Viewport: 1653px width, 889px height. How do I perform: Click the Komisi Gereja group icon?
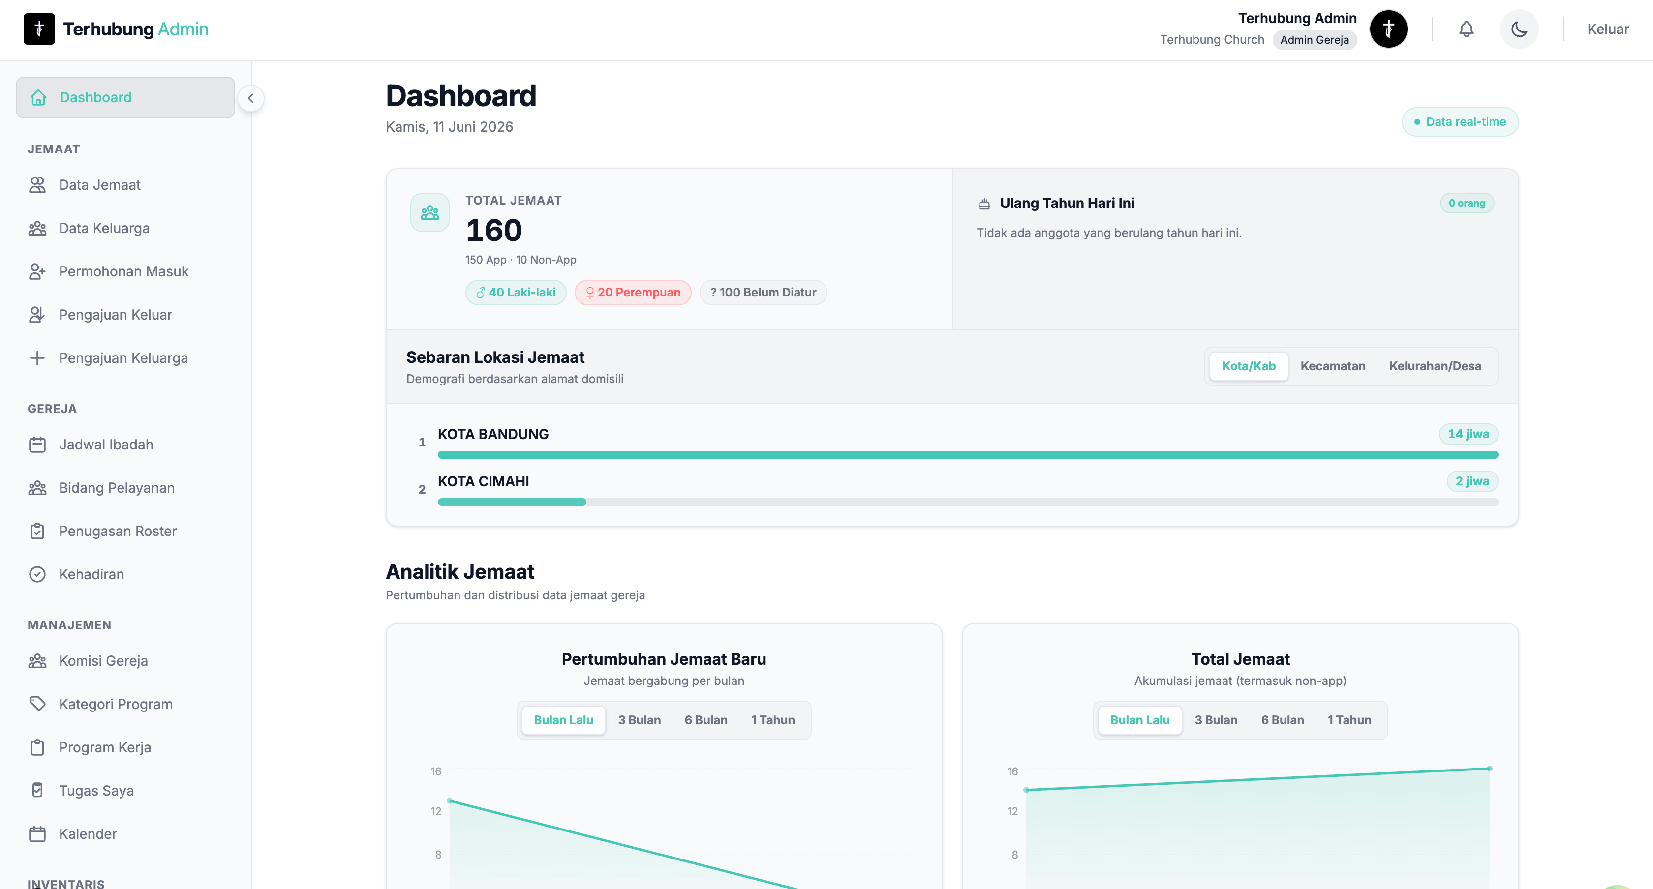37,661
